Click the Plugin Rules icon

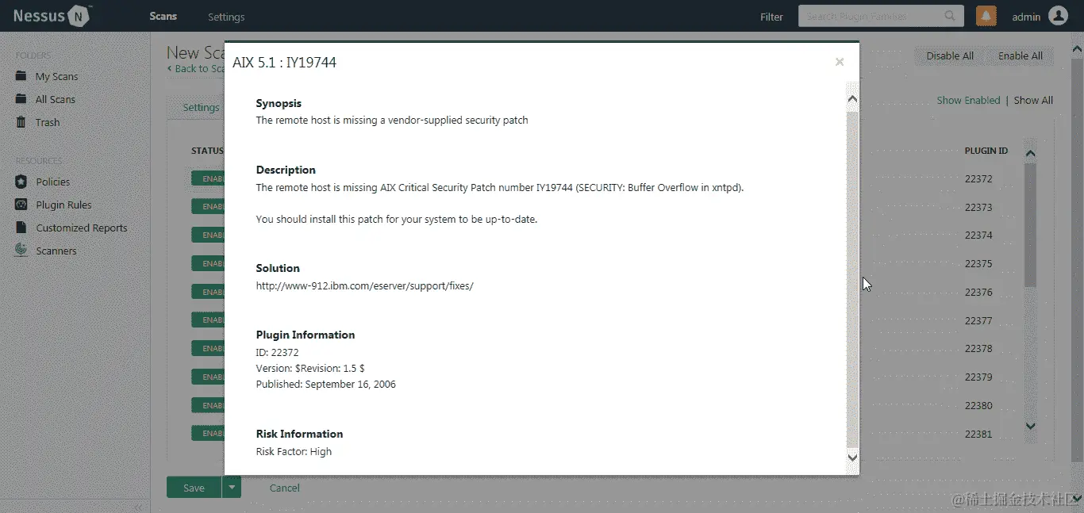21,205
